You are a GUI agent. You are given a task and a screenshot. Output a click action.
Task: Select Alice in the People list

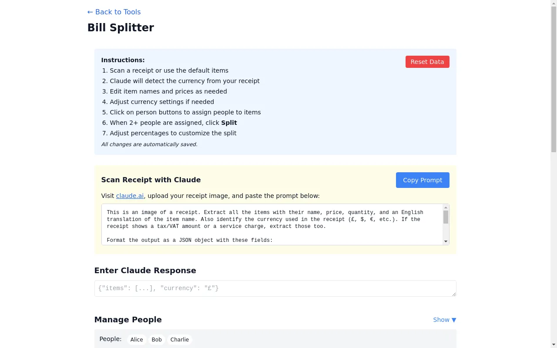[136, 339]
